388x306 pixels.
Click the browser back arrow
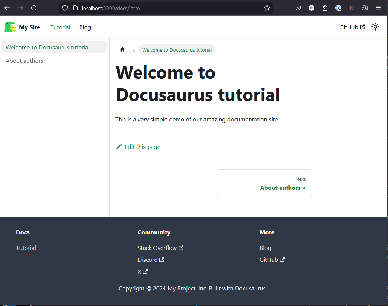coord(7,8)
